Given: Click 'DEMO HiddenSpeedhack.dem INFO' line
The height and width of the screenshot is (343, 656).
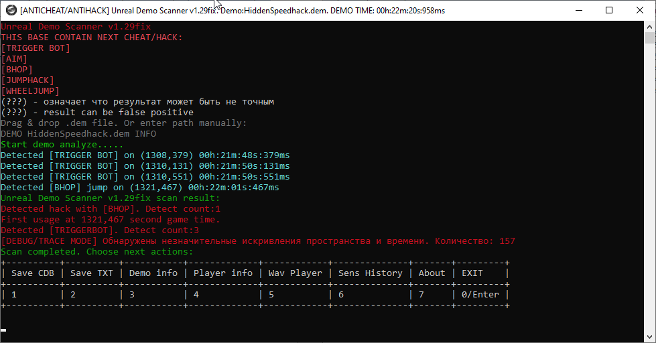Looking at the screenshot, I should tap(78, 134).
